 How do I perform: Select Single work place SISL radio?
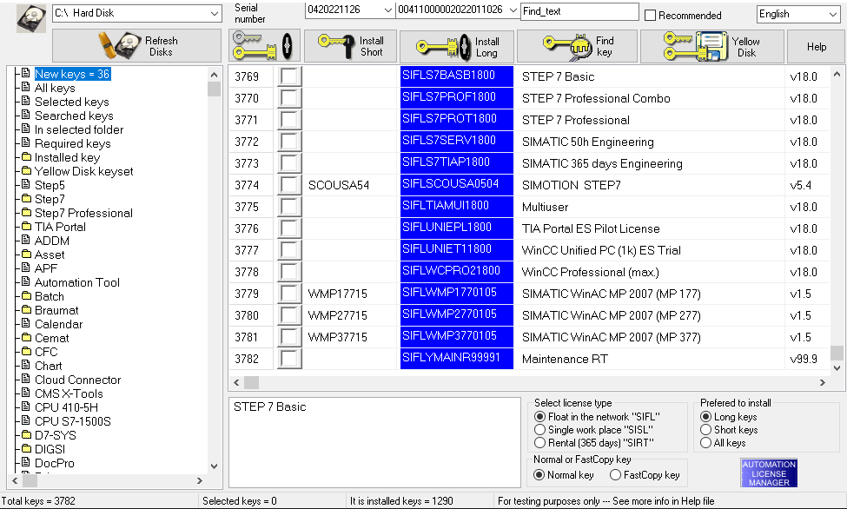tap(539, 430)
